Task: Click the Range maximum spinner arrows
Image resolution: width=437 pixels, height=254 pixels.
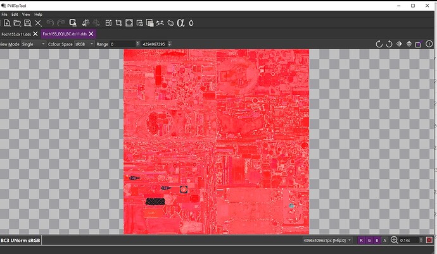Action: (170, 44)
